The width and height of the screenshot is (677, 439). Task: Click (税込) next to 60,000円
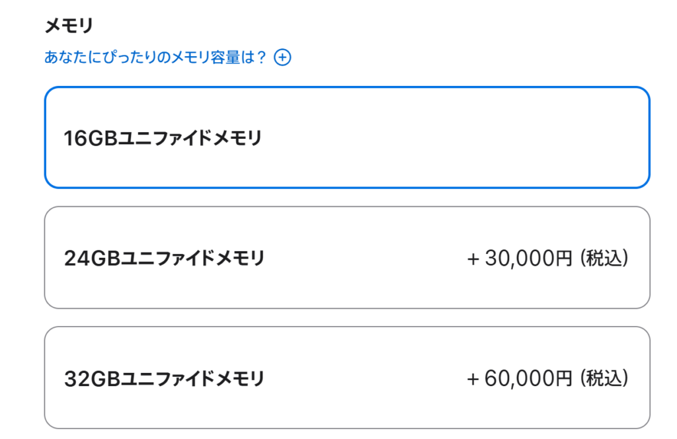604,378
